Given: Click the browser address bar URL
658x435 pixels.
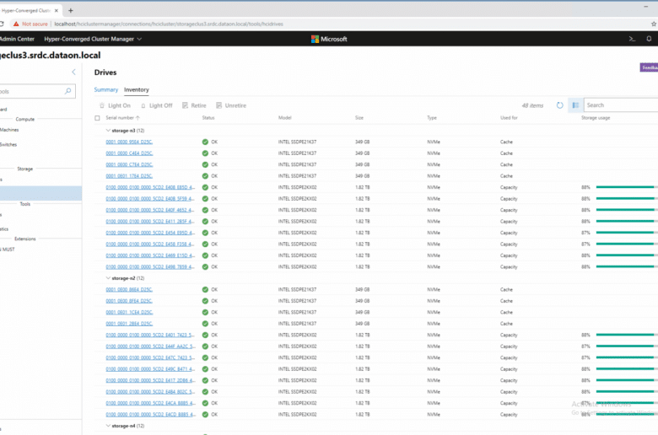Looking at the screenshot, I should [x=169, y=24].
